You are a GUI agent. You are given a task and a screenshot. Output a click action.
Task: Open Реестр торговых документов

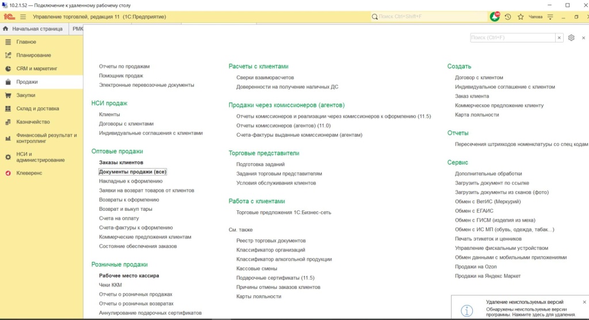pyautogui.click(x=271, y=241)
